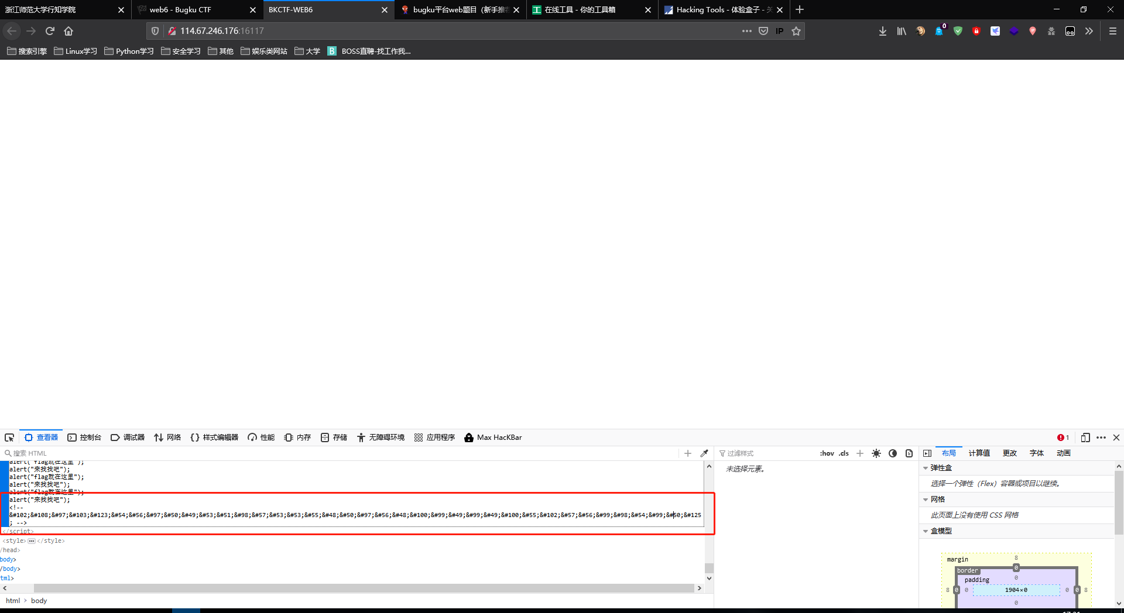Open the Firefox hamburger menu
This screenshot has height=613, width=1124.
(x=1113, y=31)
